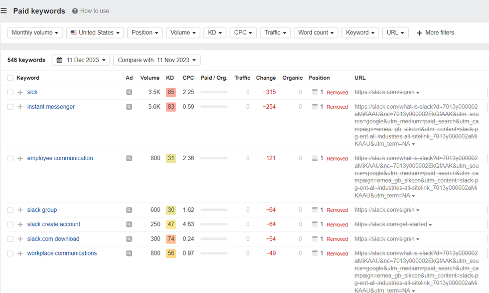Viewport: 489px width, 293px height.
Task: Sort by the KD column header
Action: pyautogui.click(x=170, y=78)
